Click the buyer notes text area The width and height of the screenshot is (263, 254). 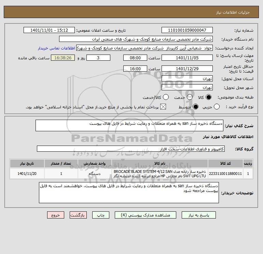[x=129, y=193]
